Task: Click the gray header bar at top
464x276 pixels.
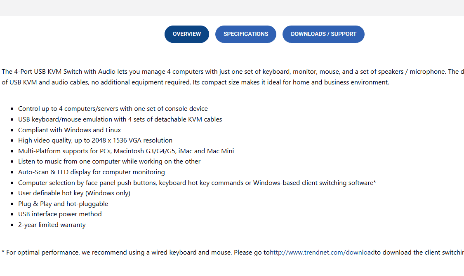Action: point(232,8)
